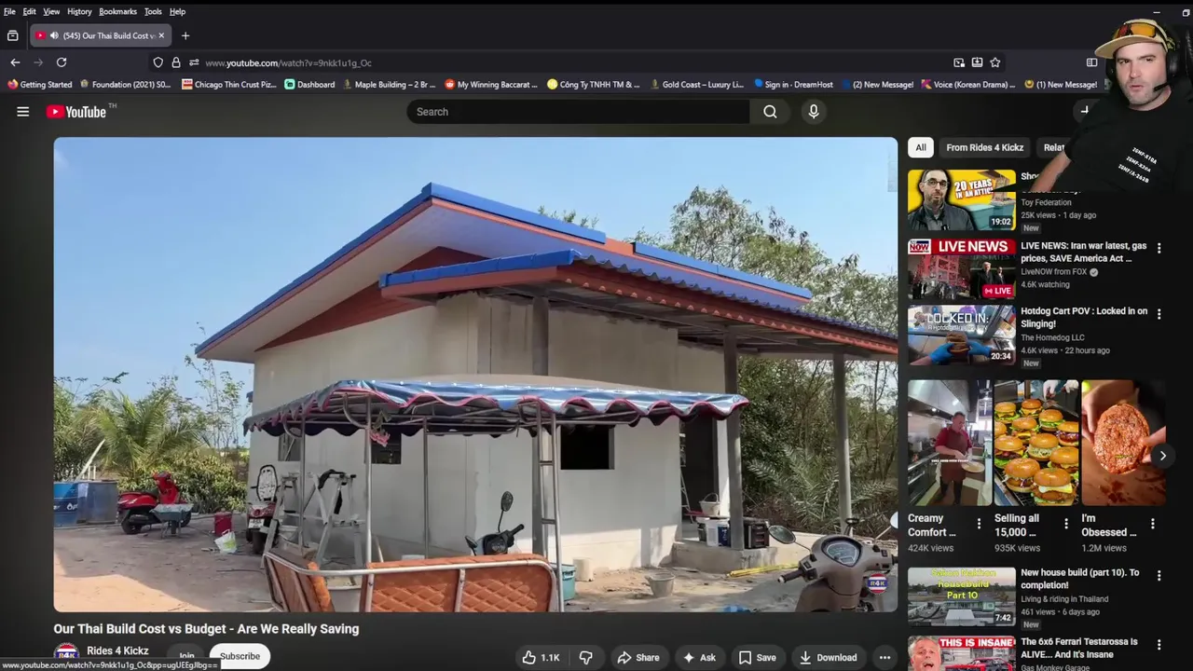
Task: Open Hotdog Cart POV thumbnail
Action: point(962,335)
